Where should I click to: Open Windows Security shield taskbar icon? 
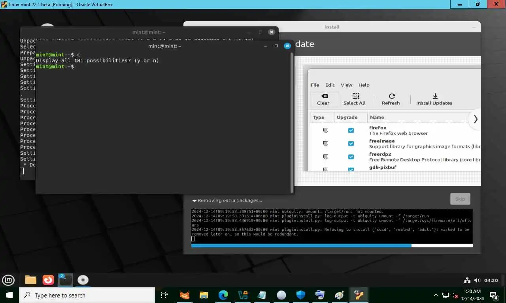301,295
